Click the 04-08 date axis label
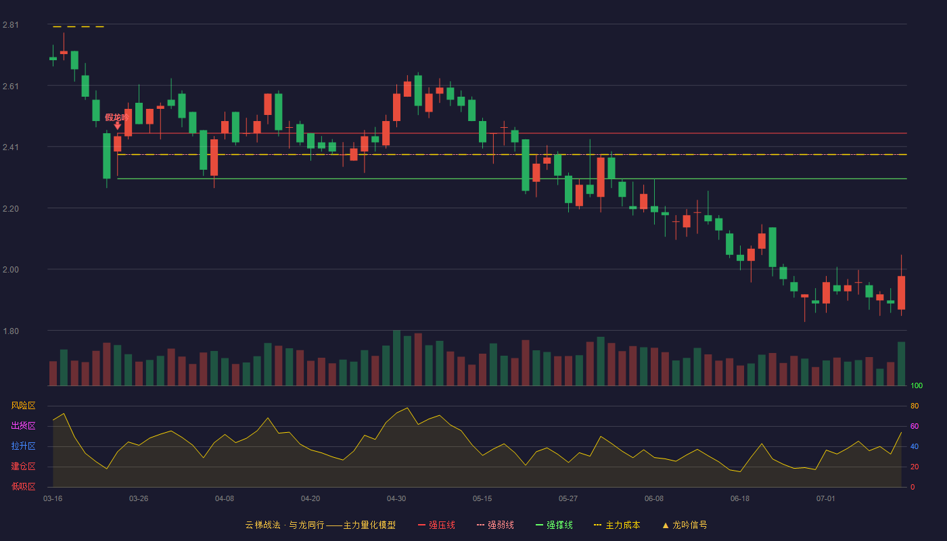The width and height of the screenshot is (947, 541). click(x=225, y=498)
